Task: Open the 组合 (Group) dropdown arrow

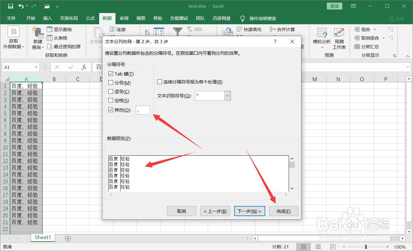Action: [x=374, y=29]
